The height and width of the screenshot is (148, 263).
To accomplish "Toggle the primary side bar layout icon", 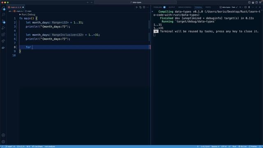I will (249, 2).
